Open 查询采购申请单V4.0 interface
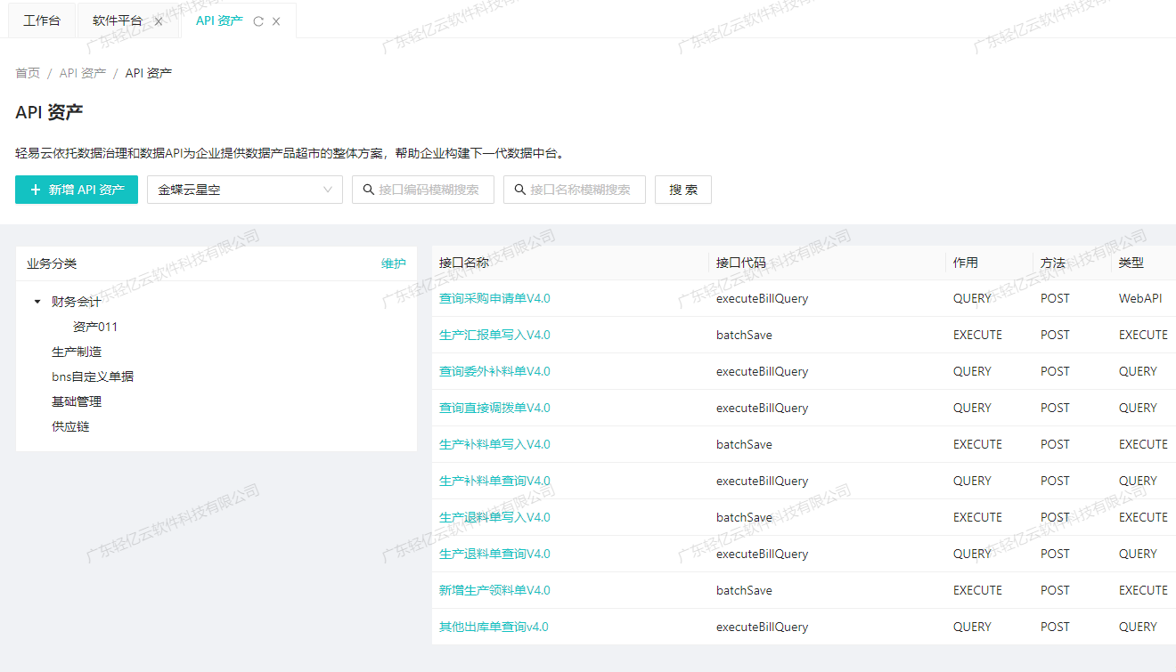 click(494, 298)
